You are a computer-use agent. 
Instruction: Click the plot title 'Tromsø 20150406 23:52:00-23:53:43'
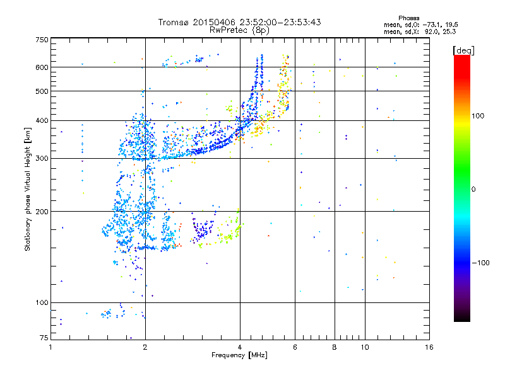point(239,22)
